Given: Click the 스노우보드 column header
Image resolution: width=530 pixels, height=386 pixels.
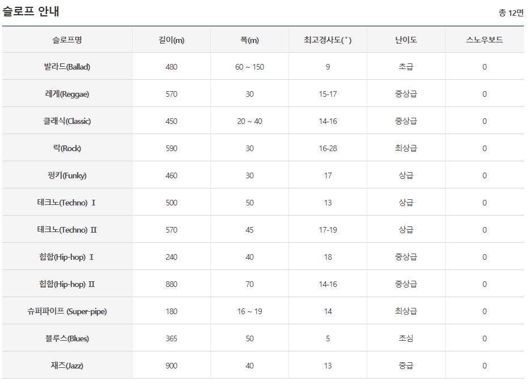Looking at the screenshot, I should pyautogui.click(x=484, y=40).
